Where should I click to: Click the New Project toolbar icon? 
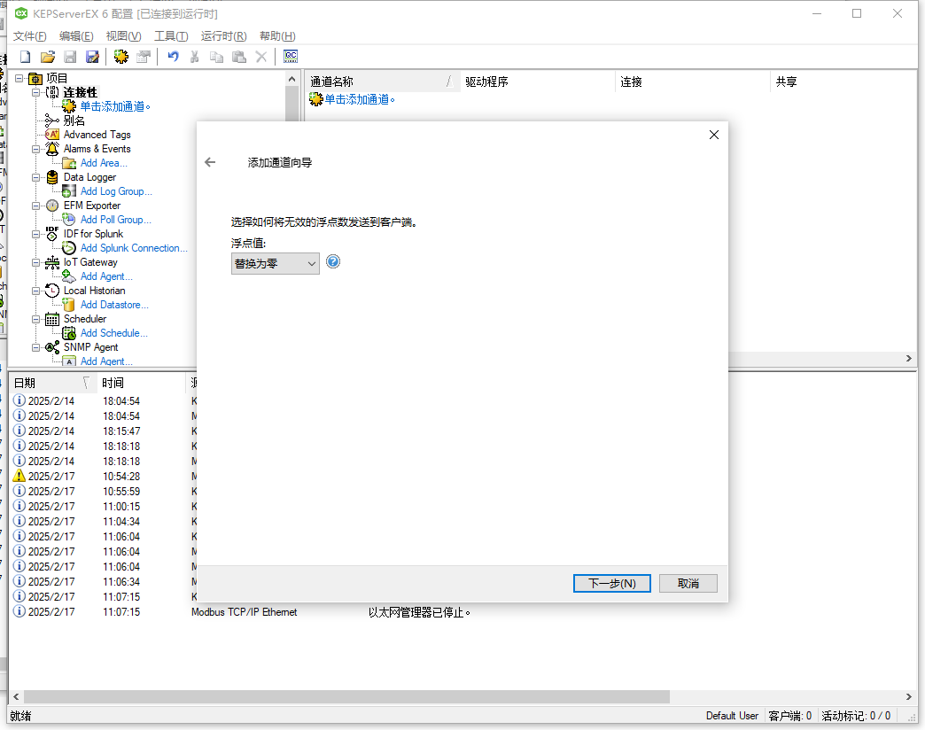[26, 57]
